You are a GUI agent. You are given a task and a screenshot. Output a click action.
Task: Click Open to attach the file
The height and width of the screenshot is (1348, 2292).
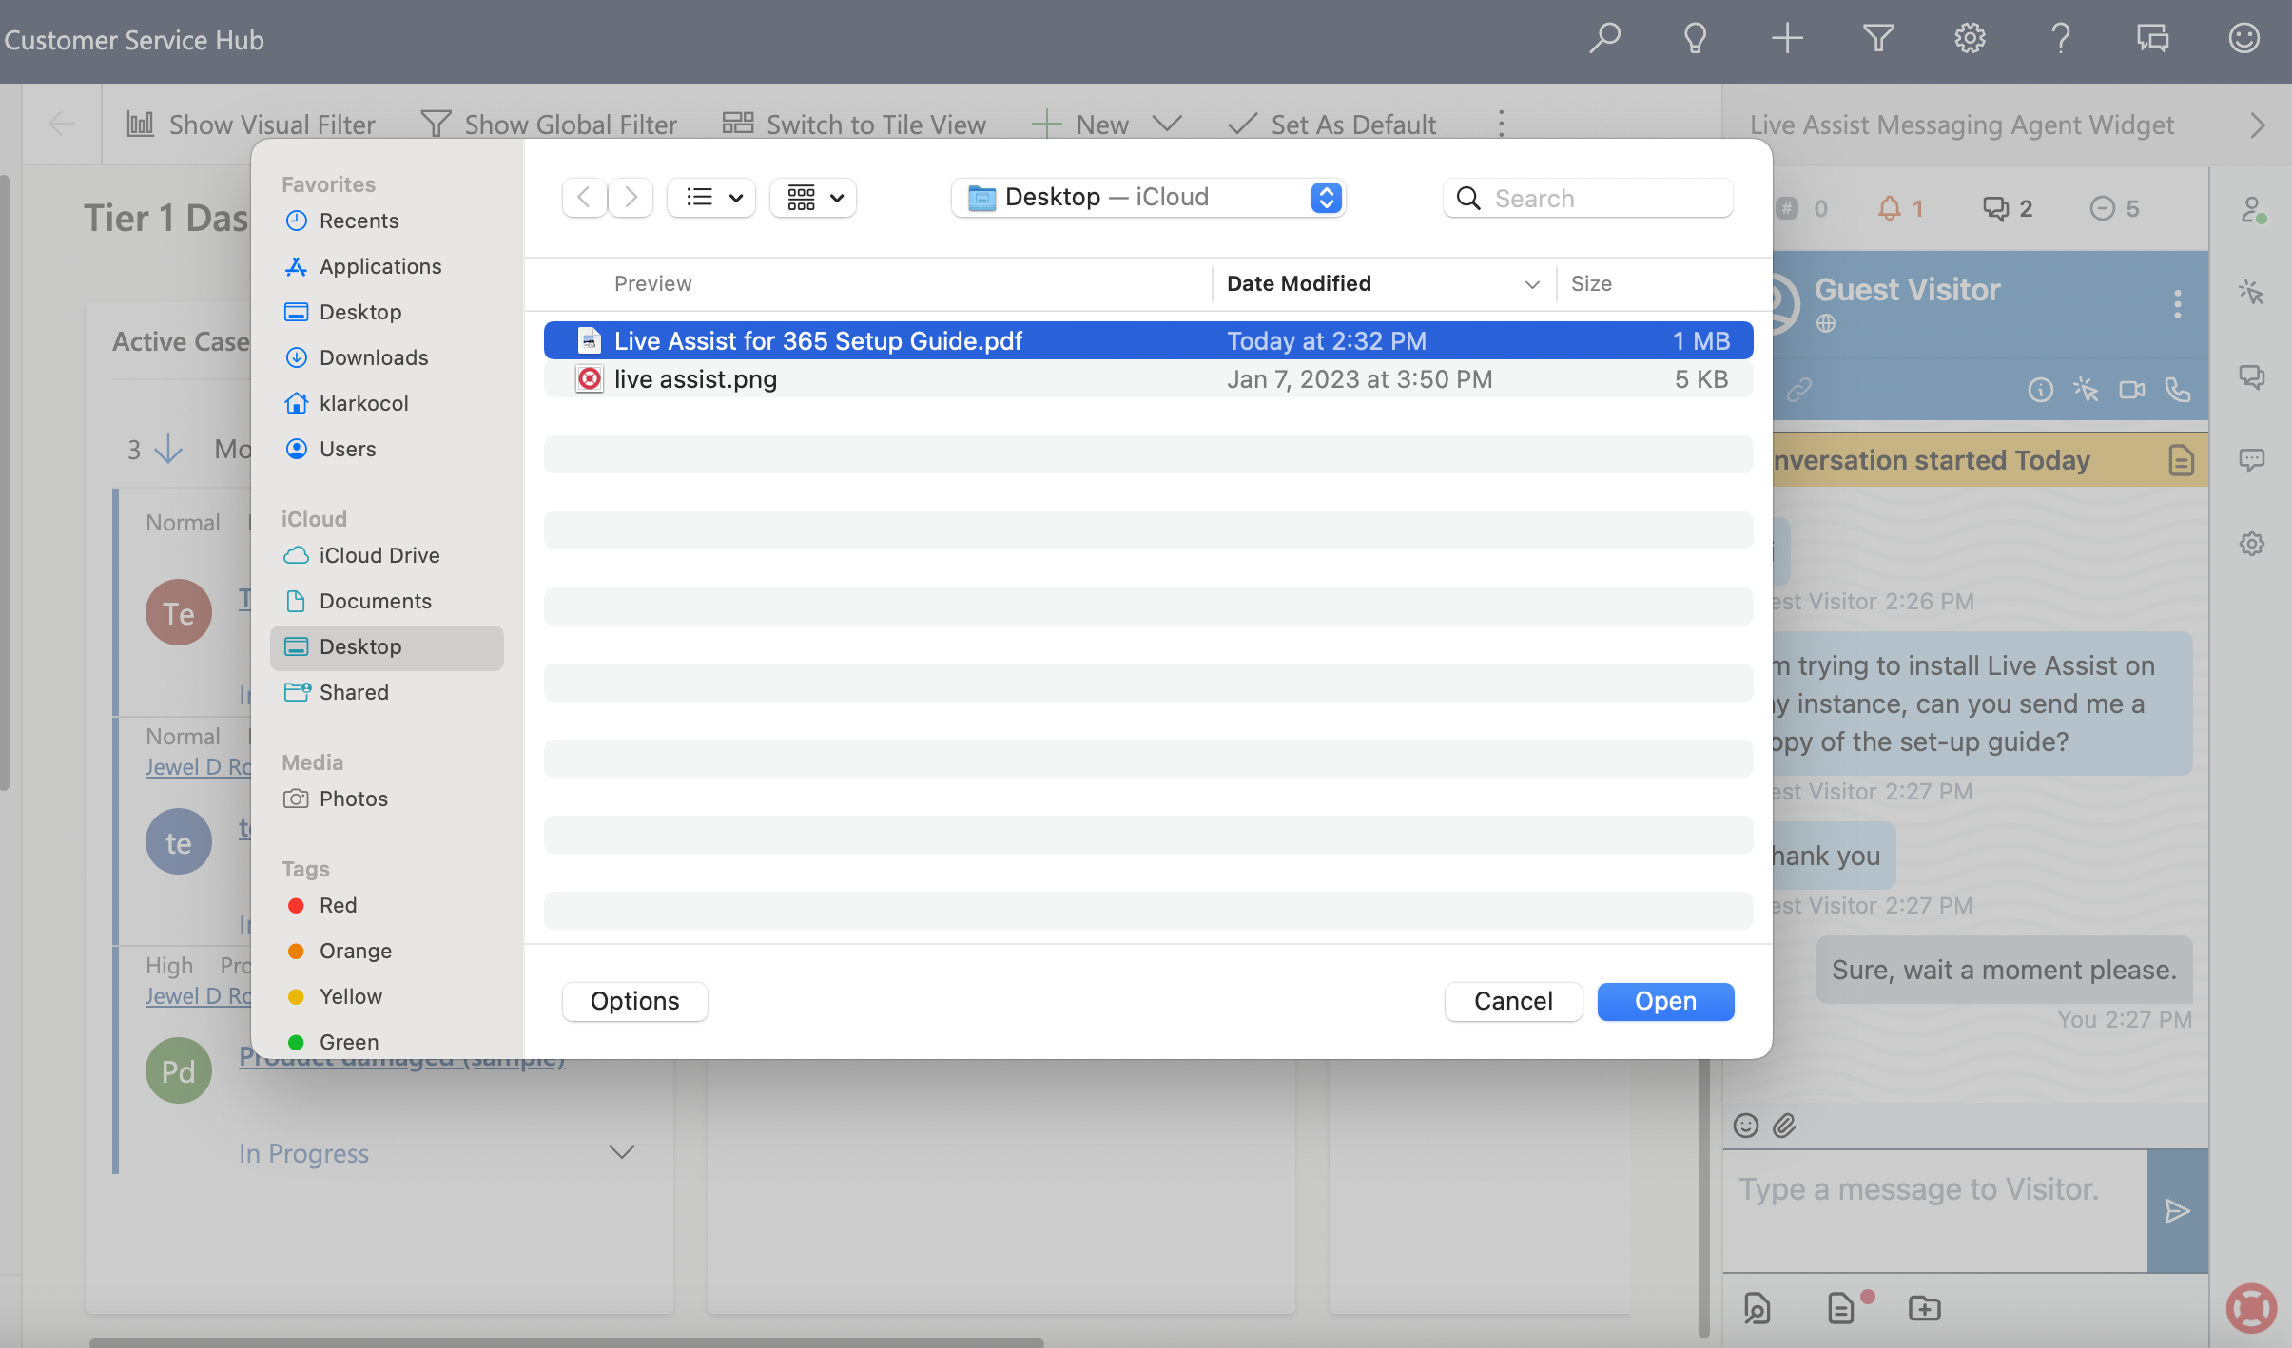click(x=1665, y=1001)
